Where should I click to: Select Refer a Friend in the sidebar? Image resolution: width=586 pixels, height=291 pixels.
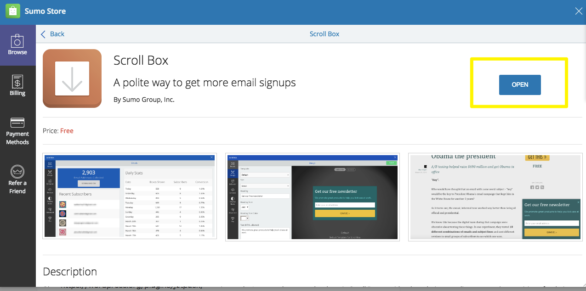click(x=17, y=179)
